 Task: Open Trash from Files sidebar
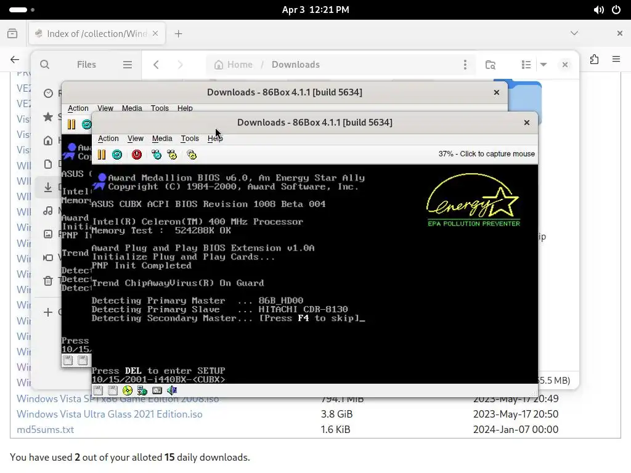click(x=48, y=281)
